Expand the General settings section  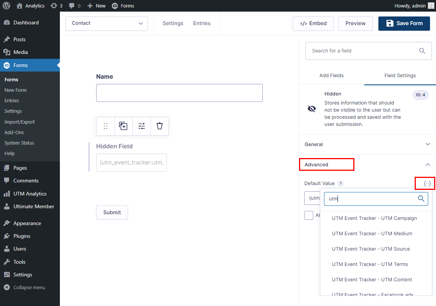coord(367,144)
